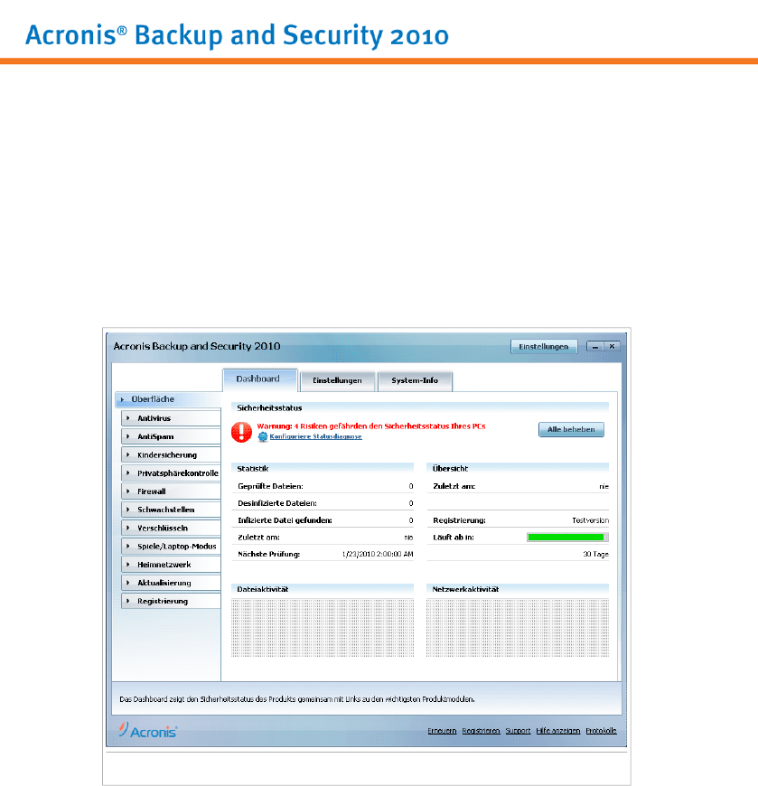This screenshot has height=786, width=758.
Task: Click the Alle beheben button
Action: coord(571,430)
